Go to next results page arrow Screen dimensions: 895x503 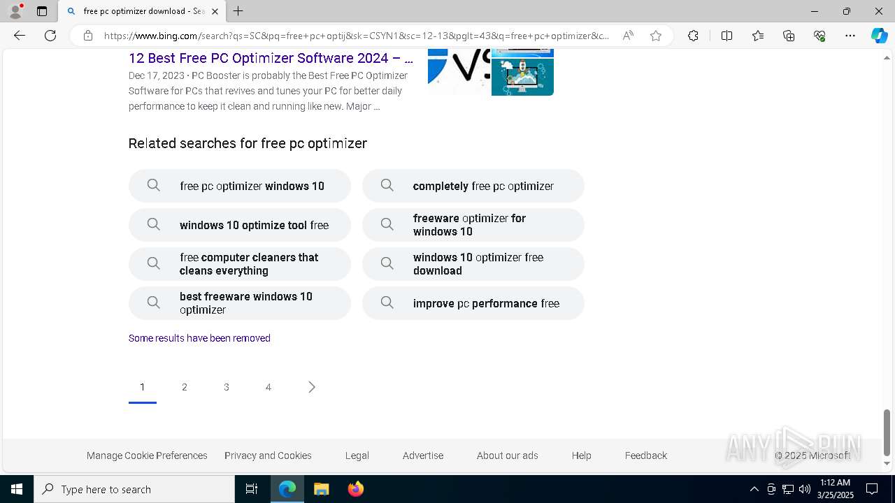(x=312, y=387)
